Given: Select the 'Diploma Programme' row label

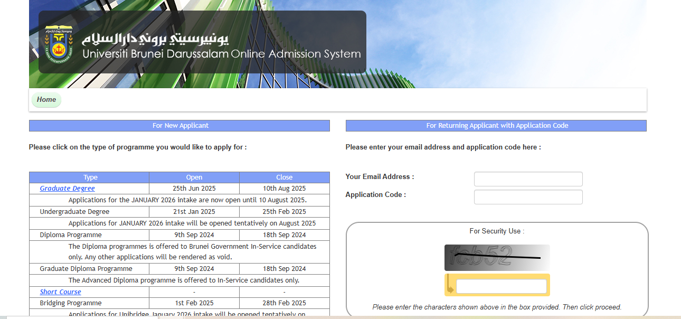Looking at the screenshot, I should click(71, 235).
